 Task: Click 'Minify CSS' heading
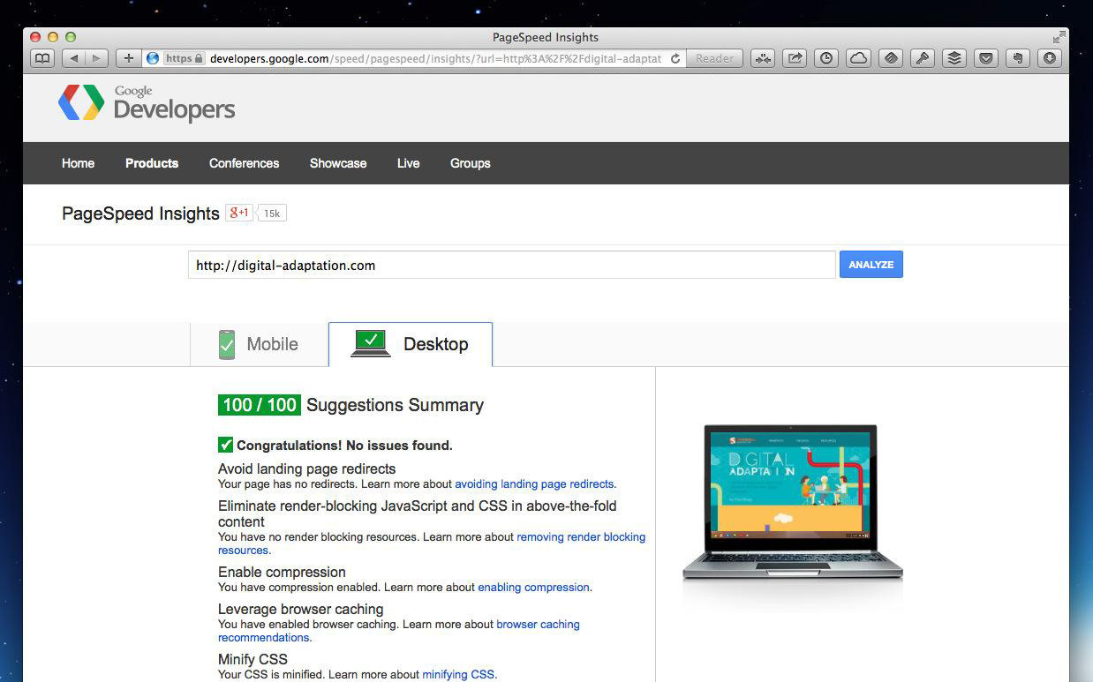pyautogui.click(x=253, y=660)
